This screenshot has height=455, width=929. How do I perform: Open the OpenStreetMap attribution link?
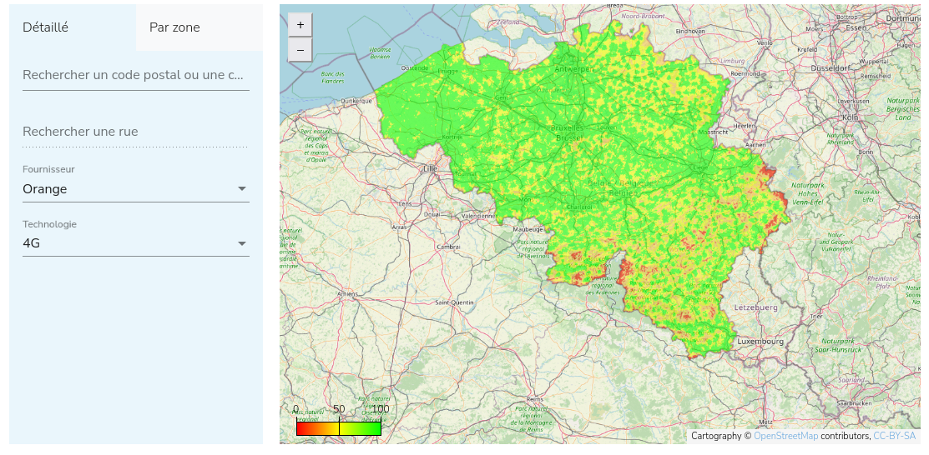(x=785, y=436)
